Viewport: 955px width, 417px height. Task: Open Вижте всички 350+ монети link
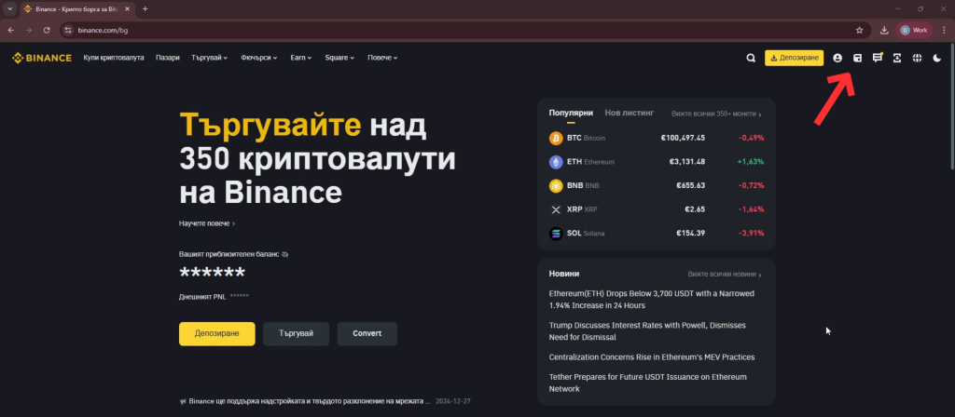[x=716, y=114]
